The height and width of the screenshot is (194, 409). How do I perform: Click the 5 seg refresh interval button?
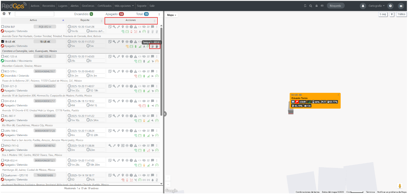383,14
